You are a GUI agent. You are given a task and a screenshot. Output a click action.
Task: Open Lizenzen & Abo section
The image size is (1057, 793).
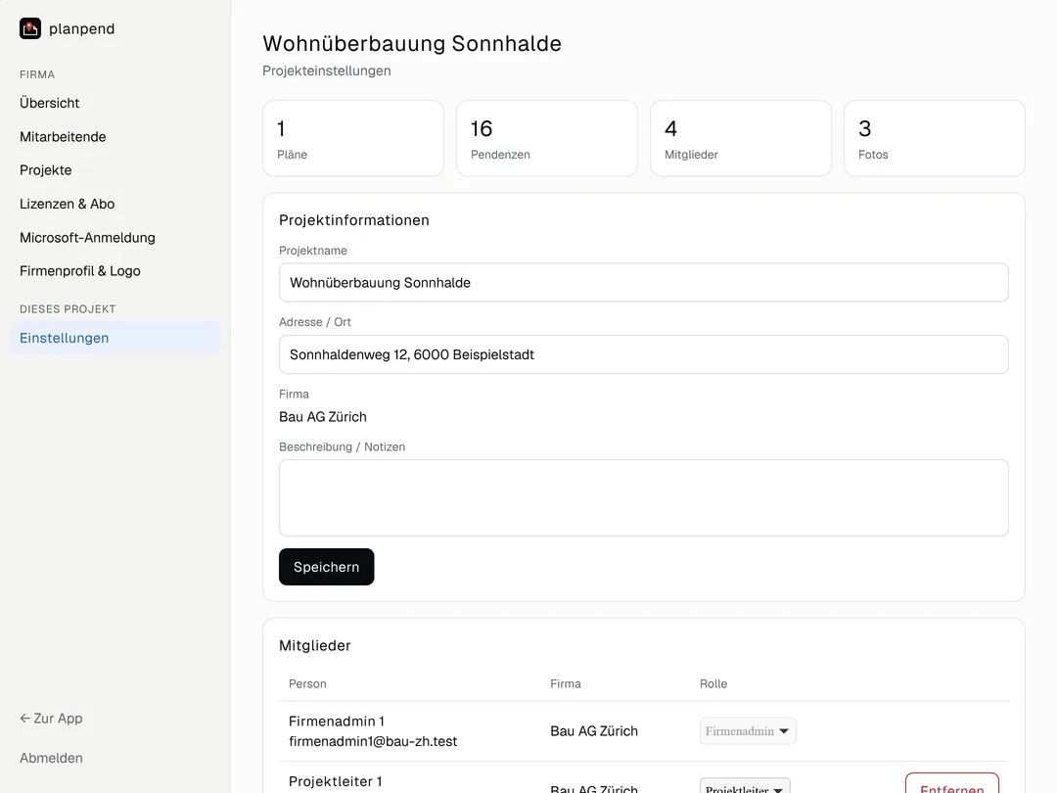67,204
